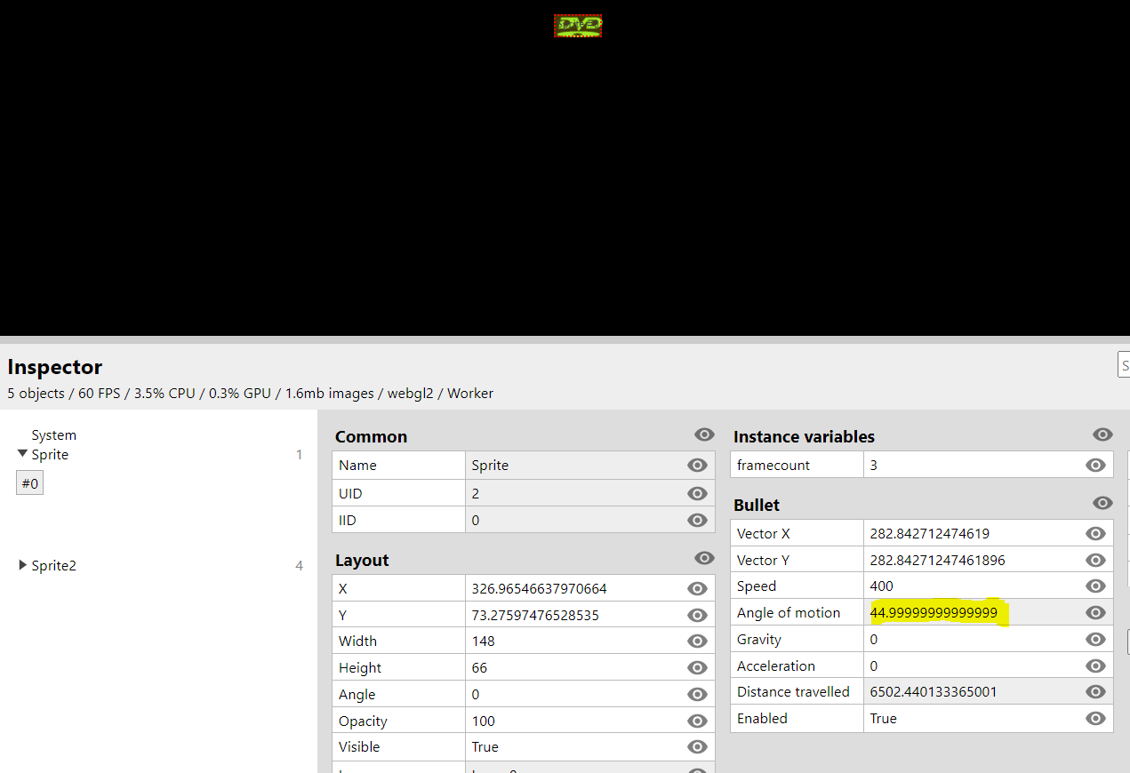Click the eye icon in the Angle row

pyautogui.click(x=697, y=694)
